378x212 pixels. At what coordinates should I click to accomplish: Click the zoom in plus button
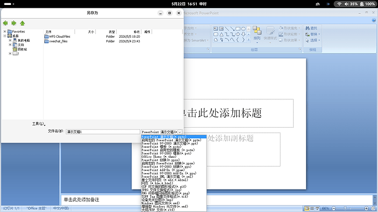(x=366, y=208)
